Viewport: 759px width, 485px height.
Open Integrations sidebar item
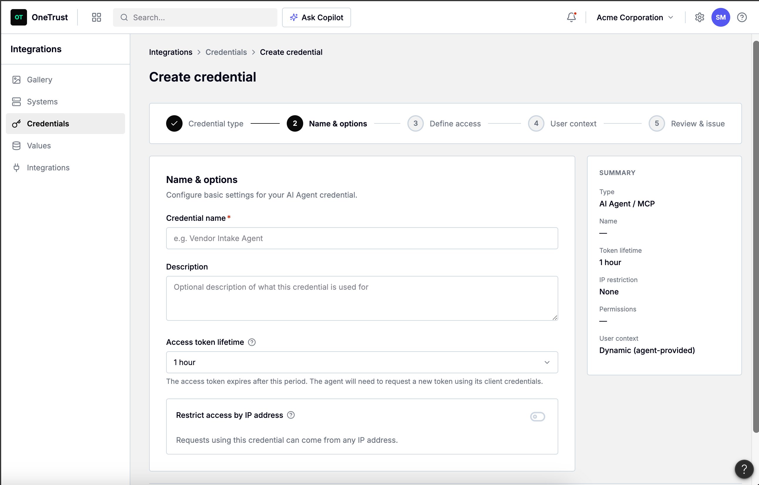[65, 167]
